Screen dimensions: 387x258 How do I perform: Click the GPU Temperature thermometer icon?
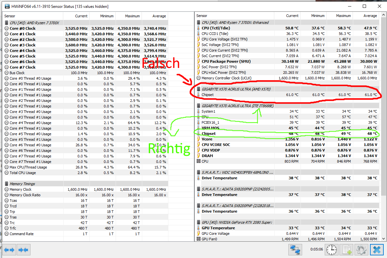(199, 228)
